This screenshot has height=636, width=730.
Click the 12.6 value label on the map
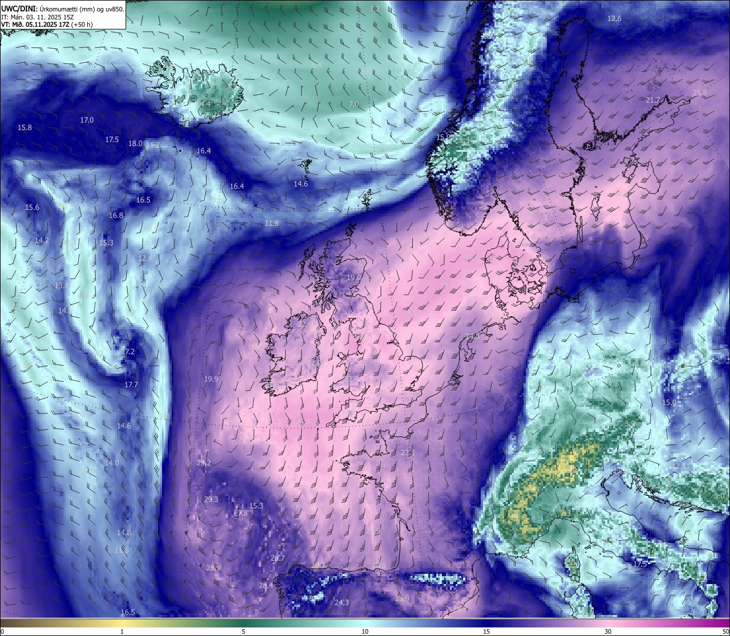[614, 19]
